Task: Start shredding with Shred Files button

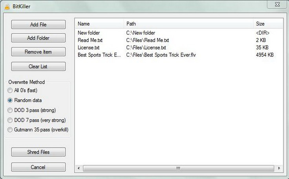Action: (x=38, y=152)
